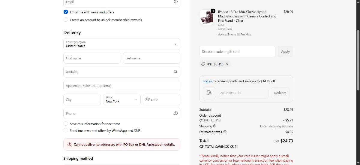Screen dimensions: 360x165
Task: Click the item quantity badge on thumbnail
Action: point(213,11)
